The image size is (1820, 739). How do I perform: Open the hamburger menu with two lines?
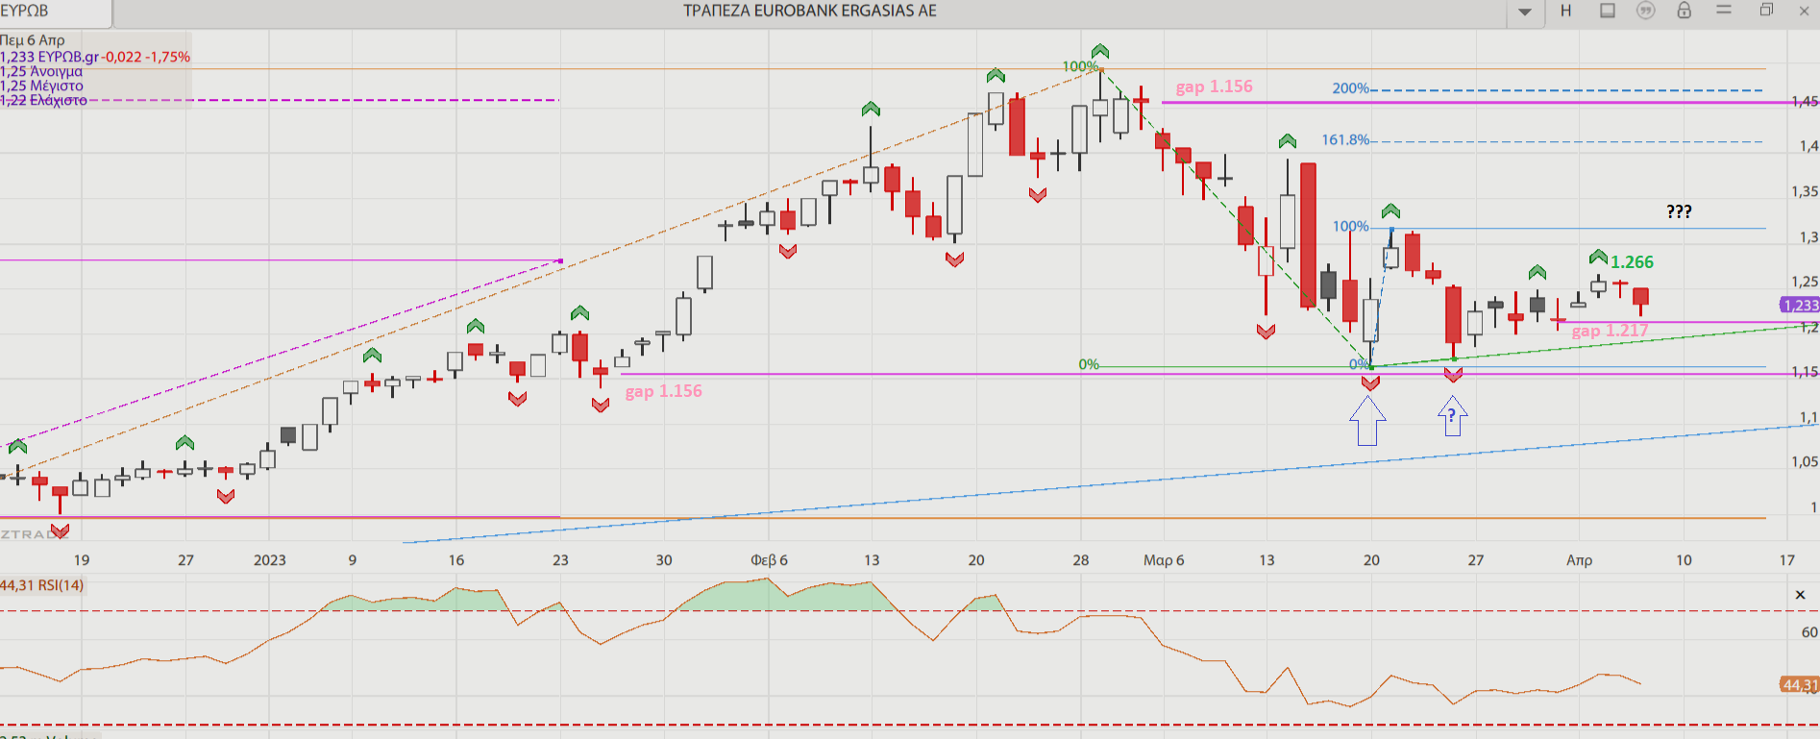[x=1724, y=10]
